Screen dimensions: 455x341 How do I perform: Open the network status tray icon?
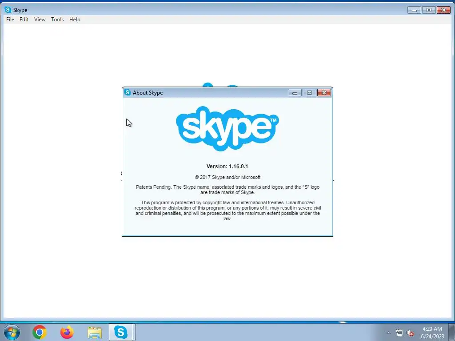[x=399, y=333]
